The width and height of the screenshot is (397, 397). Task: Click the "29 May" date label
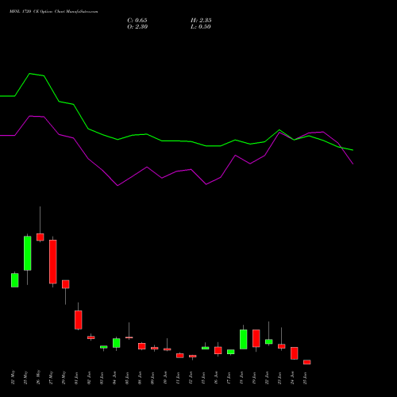(x=64, y=378)
